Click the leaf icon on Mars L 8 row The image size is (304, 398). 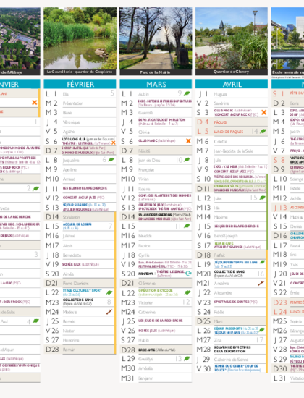(x=187, y=160)
